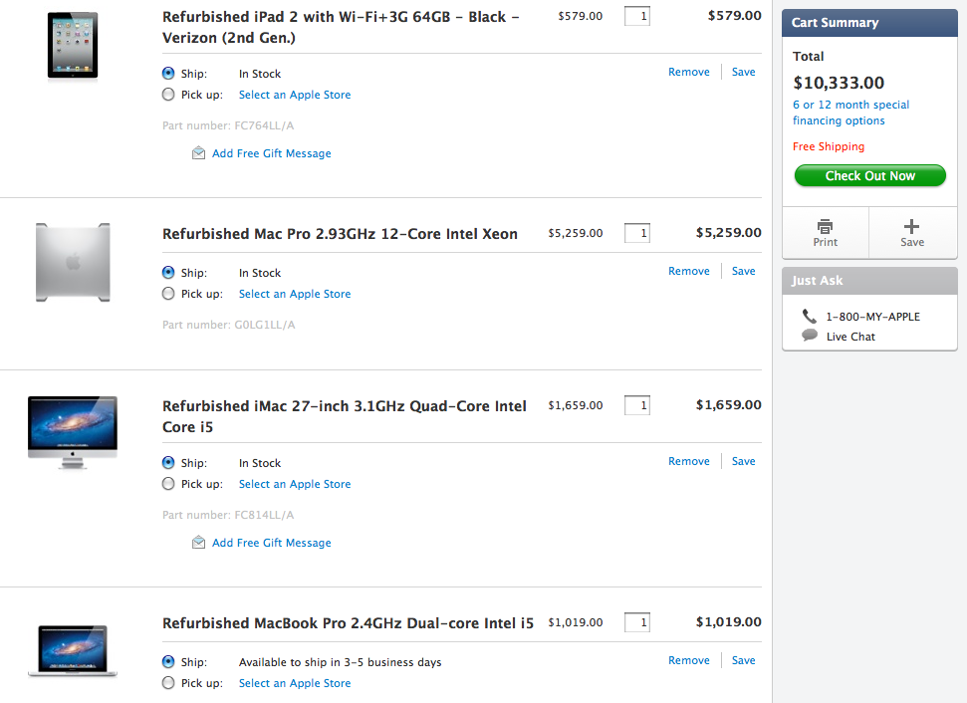Viewport: 967px width, 703px height.
Task: Open the Mac Pro tower thumbnail
Action: (73, 262)
